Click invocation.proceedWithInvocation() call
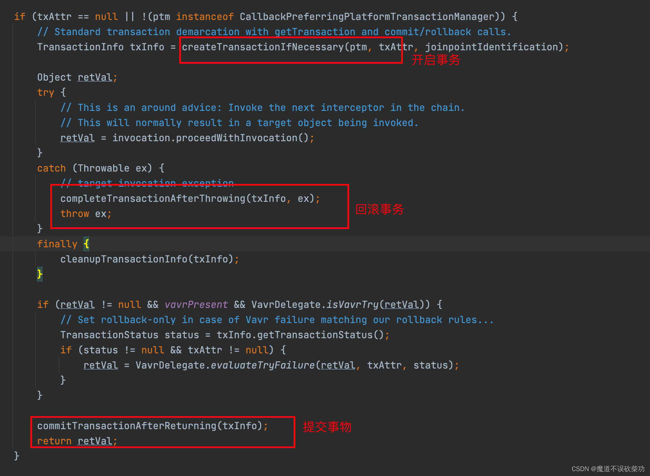 point(210,138)
